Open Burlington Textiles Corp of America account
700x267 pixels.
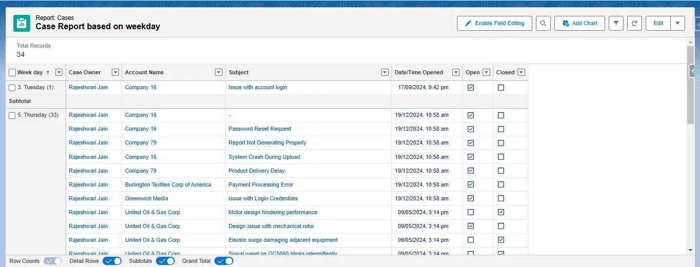tap(168, 184)
